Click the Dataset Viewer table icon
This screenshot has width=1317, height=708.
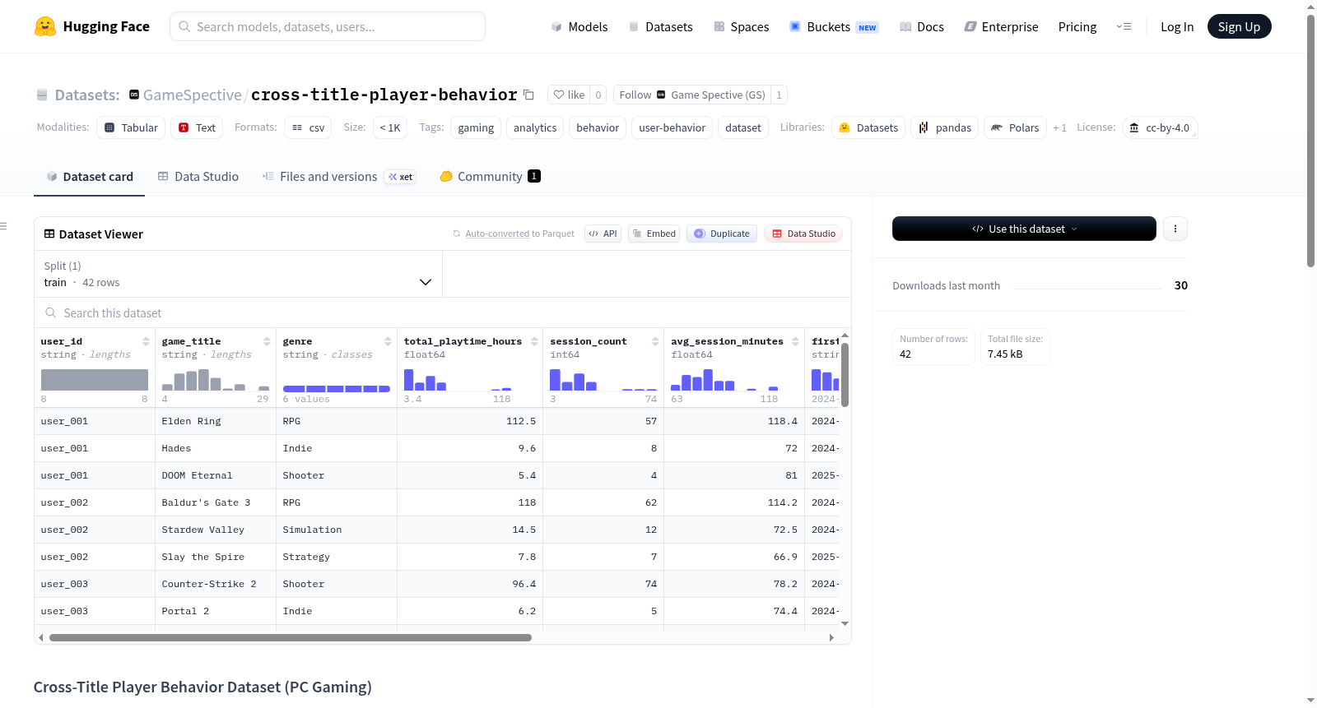coord(49,234)
